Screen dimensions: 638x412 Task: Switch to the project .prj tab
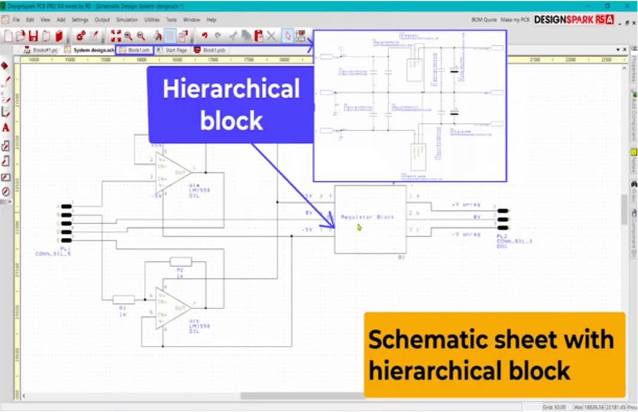tap(41, 50)
